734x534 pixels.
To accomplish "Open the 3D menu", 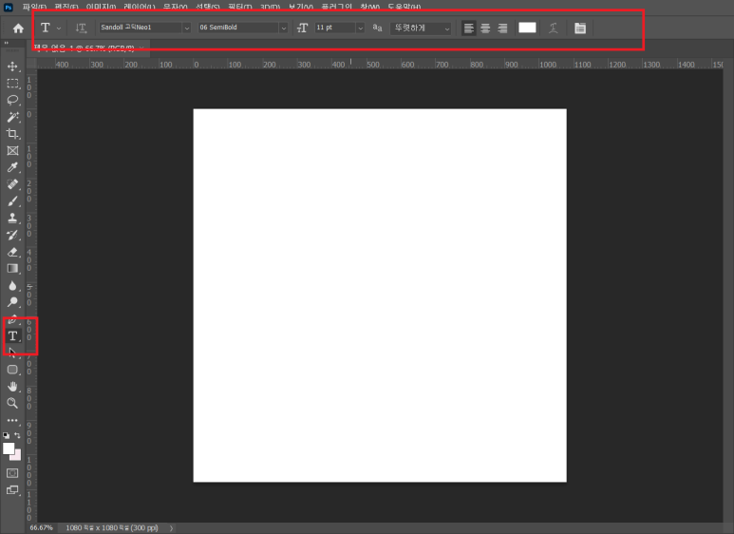I will tap(270, 7).
